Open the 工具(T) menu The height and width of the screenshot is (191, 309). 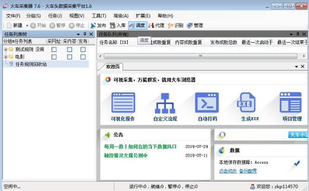coord(99,16)
